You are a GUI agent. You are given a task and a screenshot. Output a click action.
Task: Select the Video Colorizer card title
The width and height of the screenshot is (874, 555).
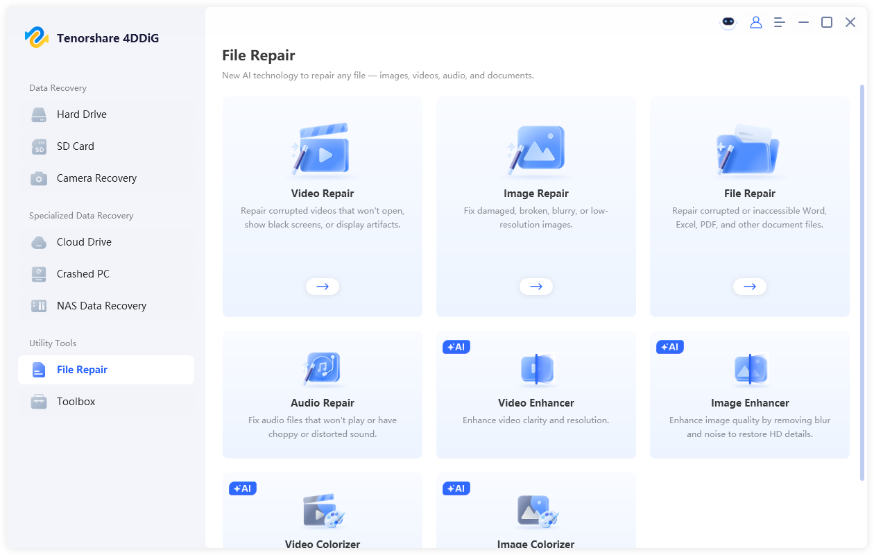323,545
